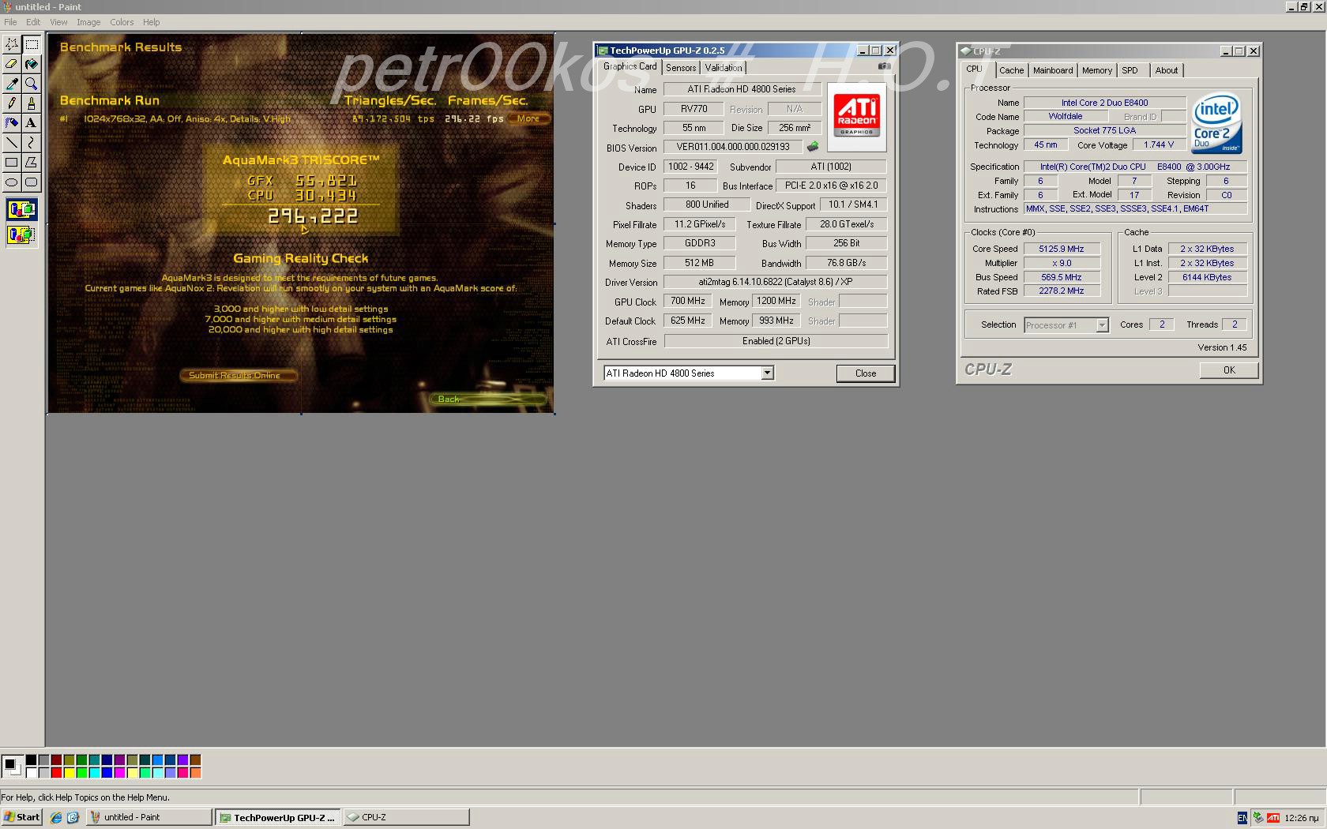Viewport: 1327px width, 829px height.
Task: Select the Free-Form Select tool in Paint
Action: [12, 44]
